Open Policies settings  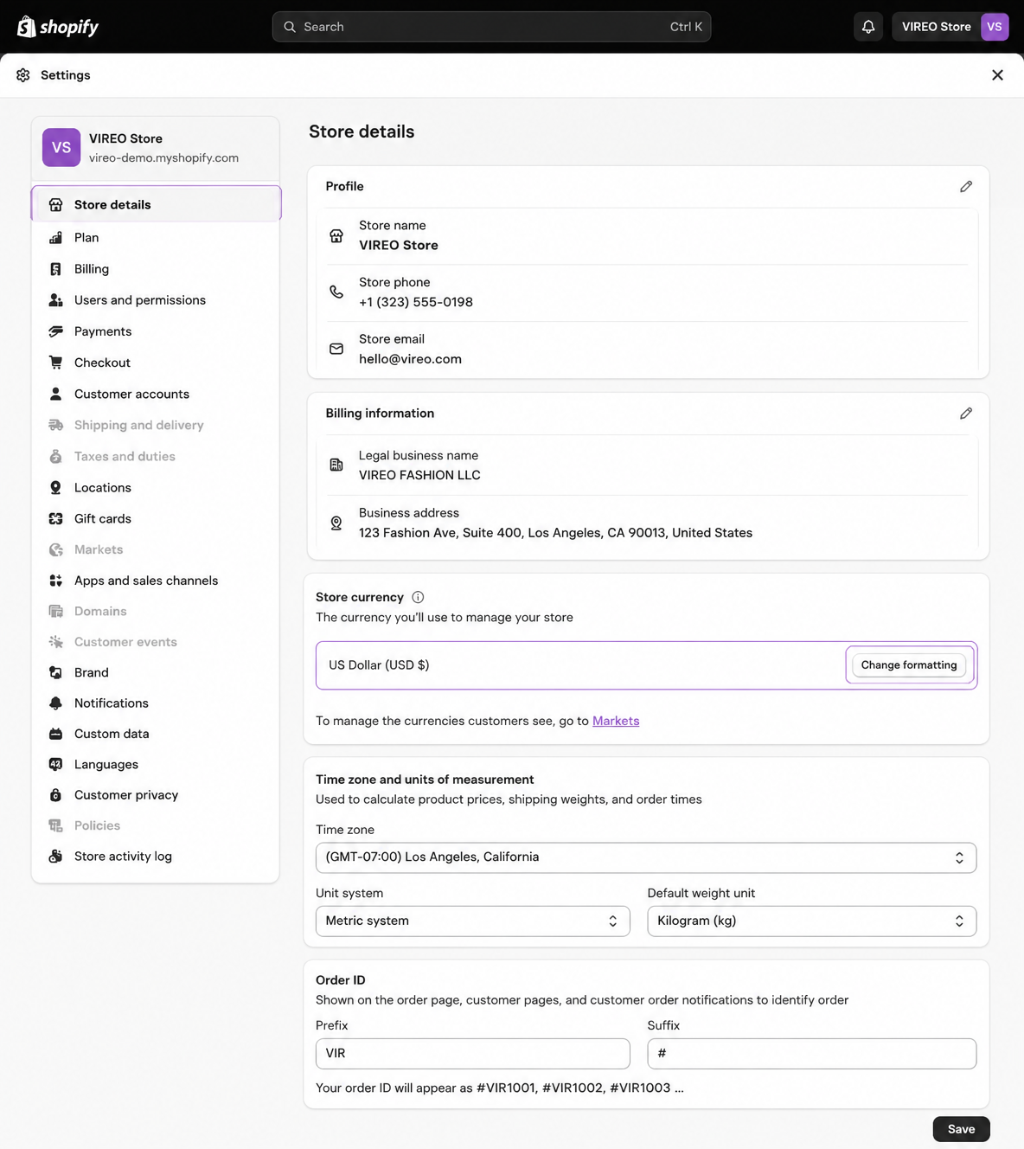tap(97, 825)
